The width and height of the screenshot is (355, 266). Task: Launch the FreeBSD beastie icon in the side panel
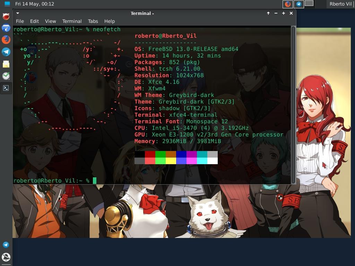point(6,16)
